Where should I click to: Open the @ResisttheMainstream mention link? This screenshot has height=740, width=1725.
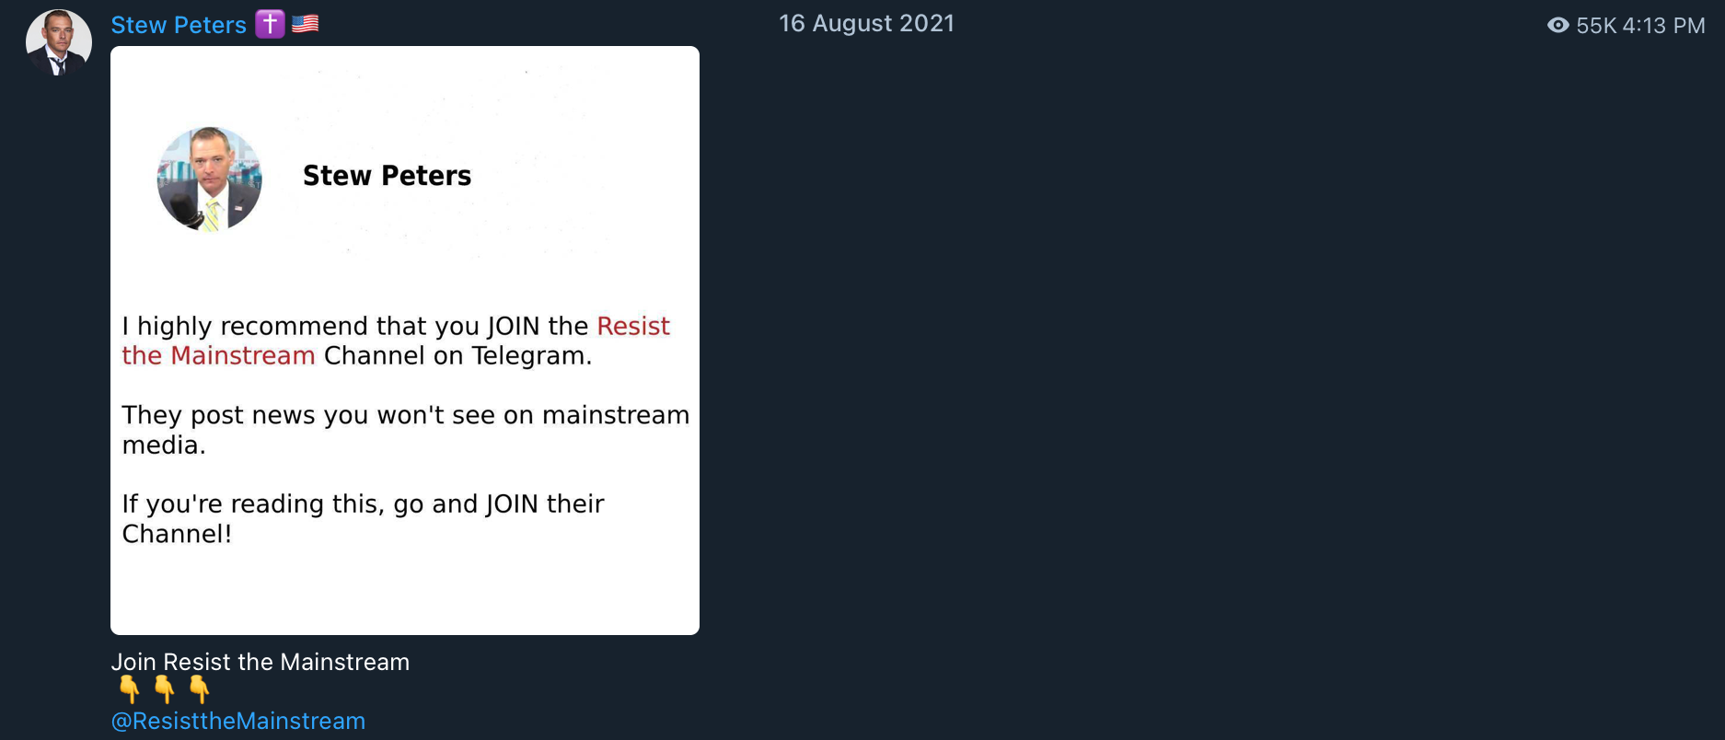point(238,721)
